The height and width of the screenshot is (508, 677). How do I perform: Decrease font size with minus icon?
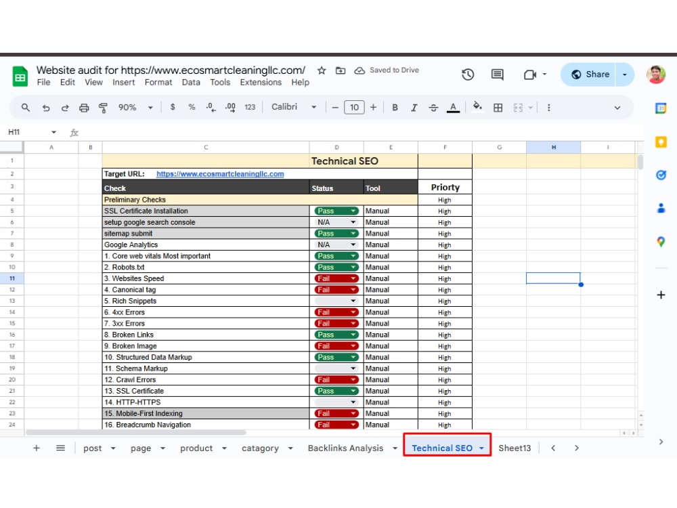point(335,108)
